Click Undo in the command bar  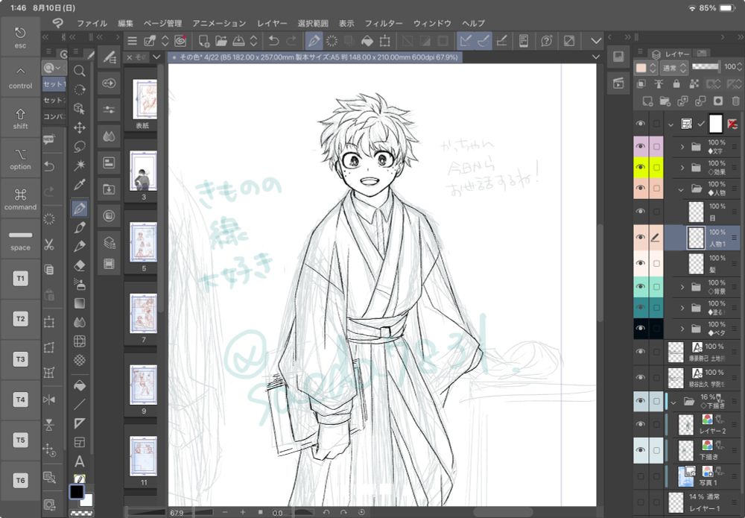273,41
